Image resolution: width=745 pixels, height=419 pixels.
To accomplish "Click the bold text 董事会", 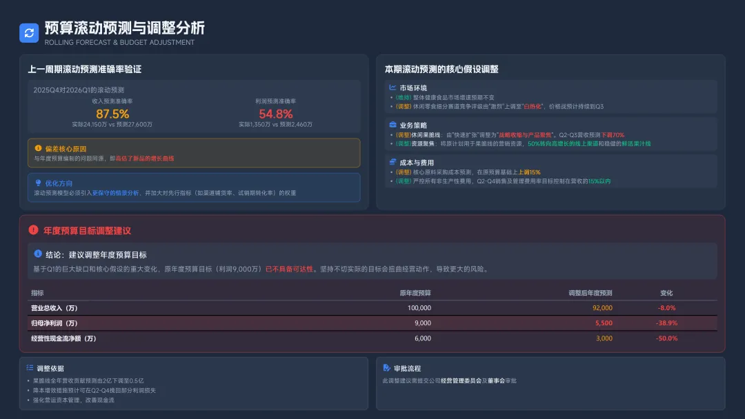I will tap(496, 380).
